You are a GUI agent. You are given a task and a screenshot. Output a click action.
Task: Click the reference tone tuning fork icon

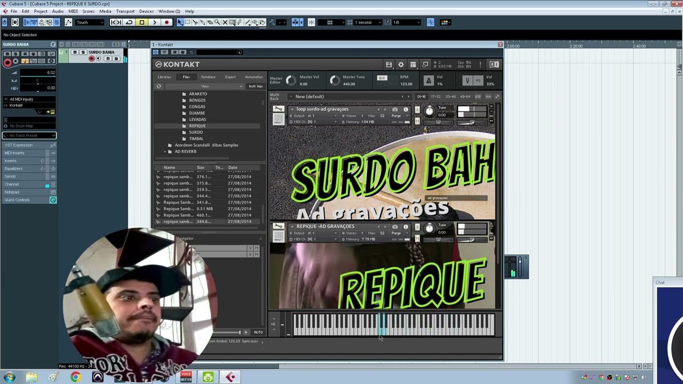pyautogui.click(x=467, y=81)
